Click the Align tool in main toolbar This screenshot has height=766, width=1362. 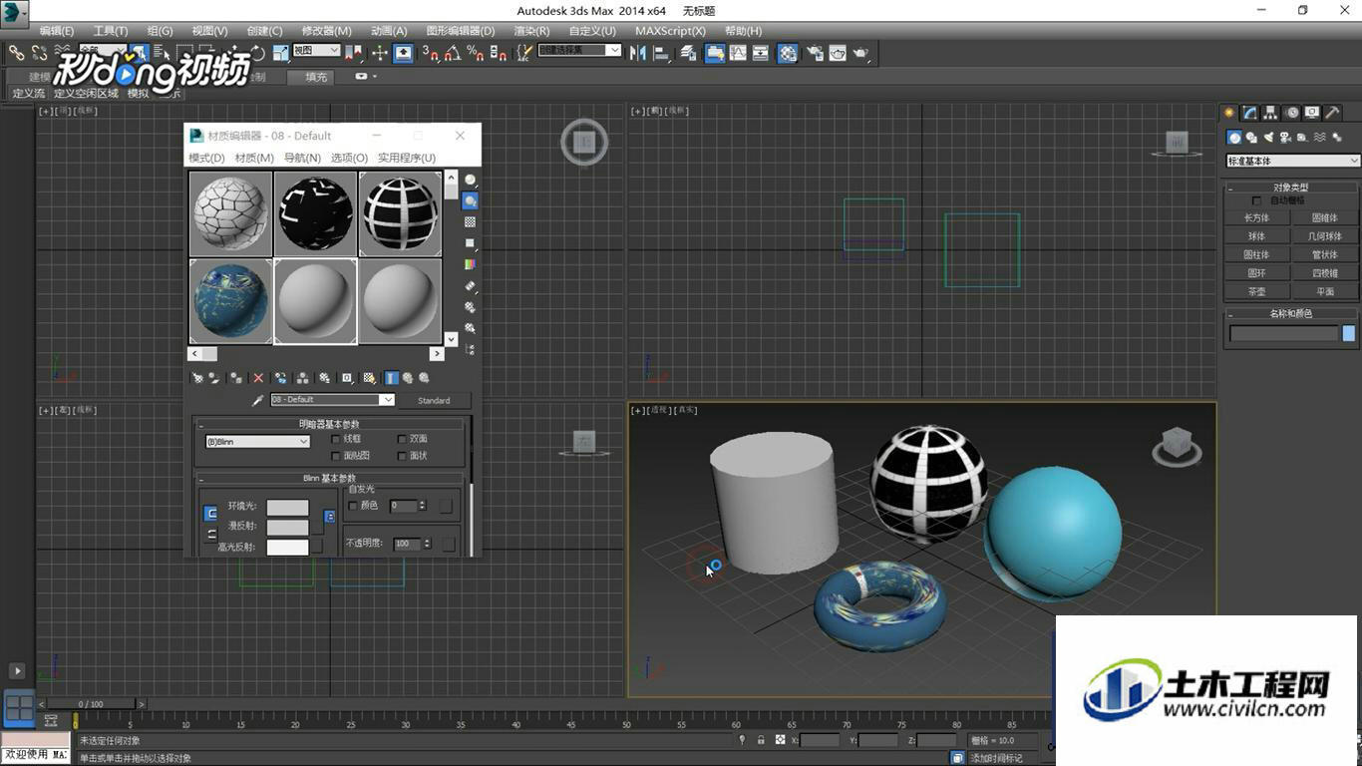tap(661, 53)
